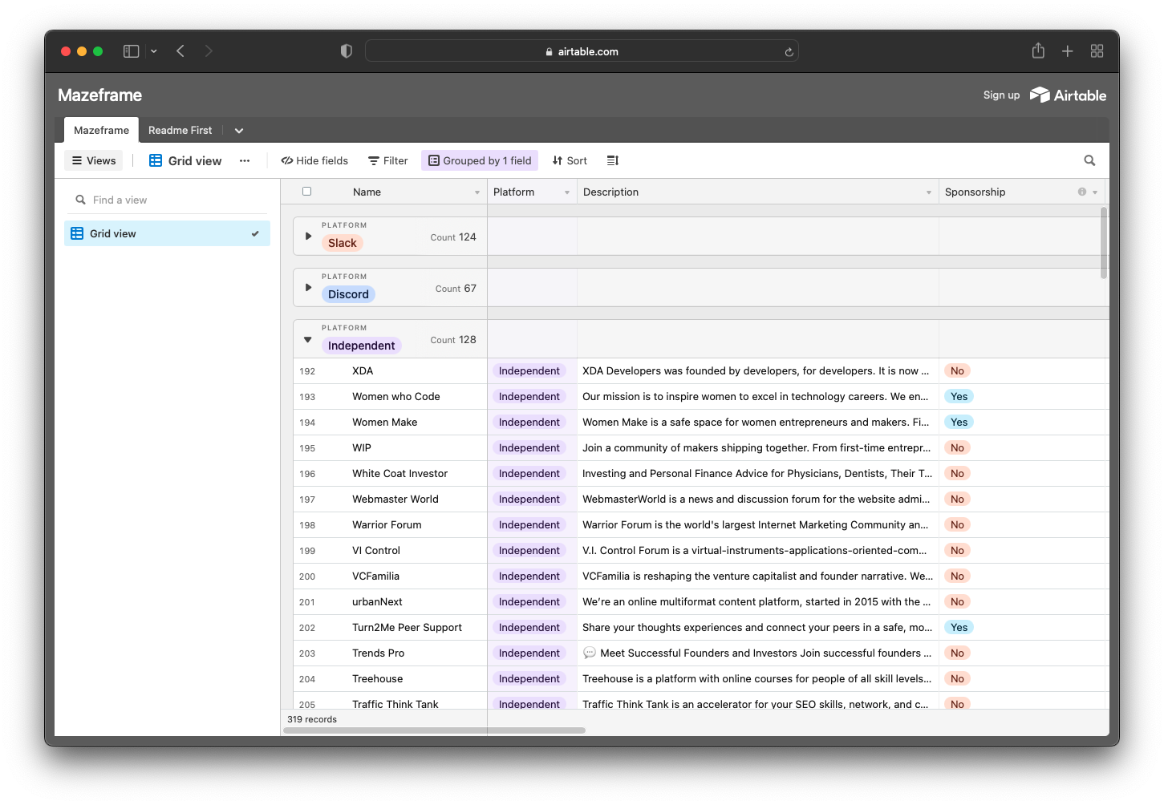Click the Sign up link
Viewport: 1164px width, 805px height.
tap(1001, 95)
